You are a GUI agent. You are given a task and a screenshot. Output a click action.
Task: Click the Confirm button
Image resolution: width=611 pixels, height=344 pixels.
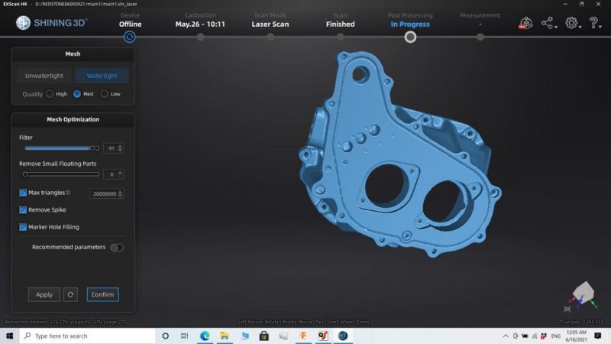pos(102,294)
